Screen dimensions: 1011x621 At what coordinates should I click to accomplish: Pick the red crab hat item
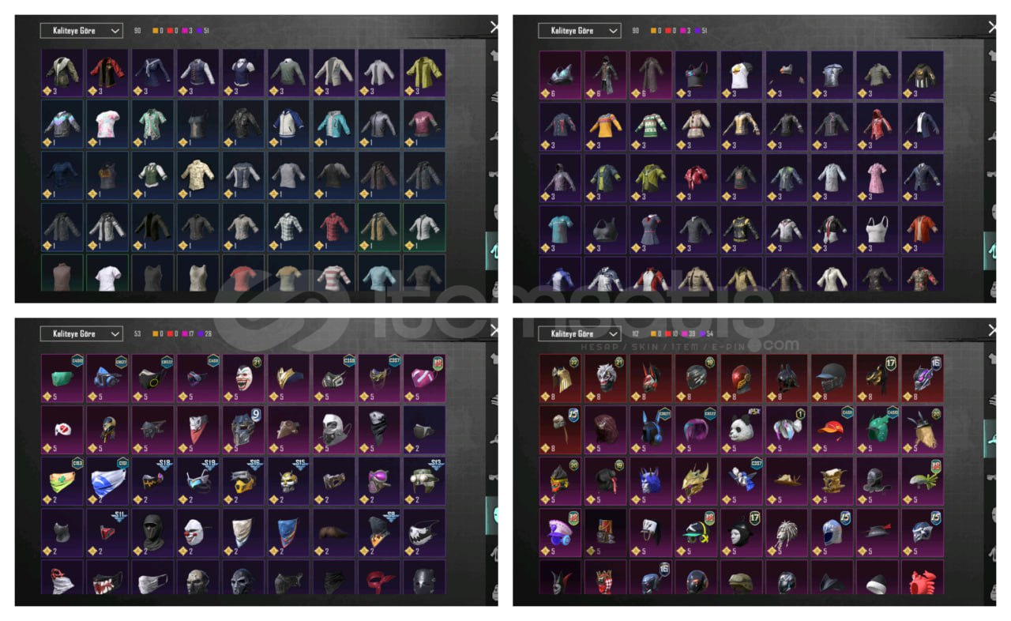pyautogui.click(x=923, y=578)
